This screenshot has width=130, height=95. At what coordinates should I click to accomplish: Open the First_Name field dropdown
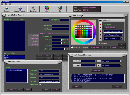pyautogui.click(x=121, y=65)
